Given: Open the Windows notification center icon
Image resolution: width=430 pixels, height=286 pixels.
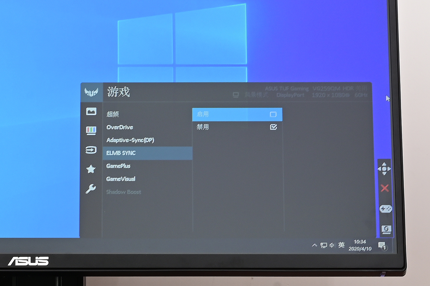Looking at the screenshot, I should (x=382, y=246).
